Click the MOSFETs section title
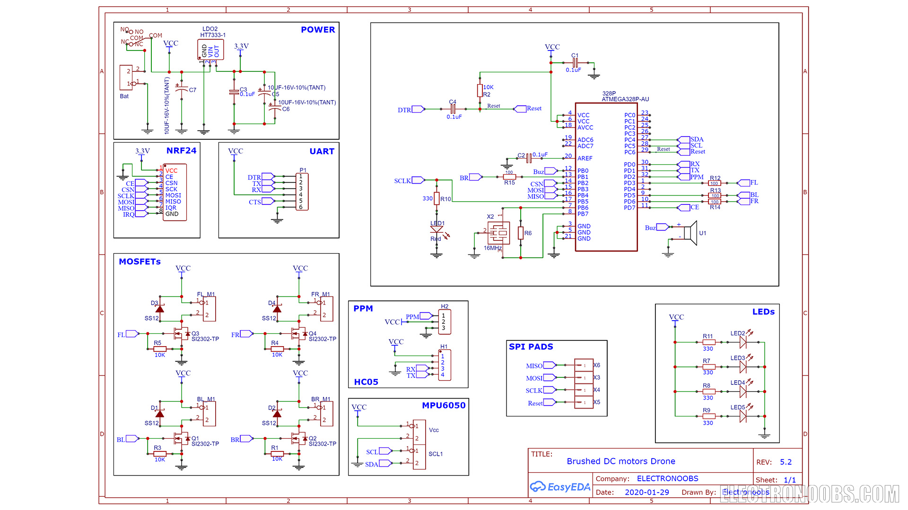 click(x=140, y=262)
